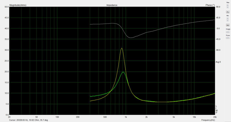231x122 pixels.
Task: Click the Set button
Action: (228, 25)
